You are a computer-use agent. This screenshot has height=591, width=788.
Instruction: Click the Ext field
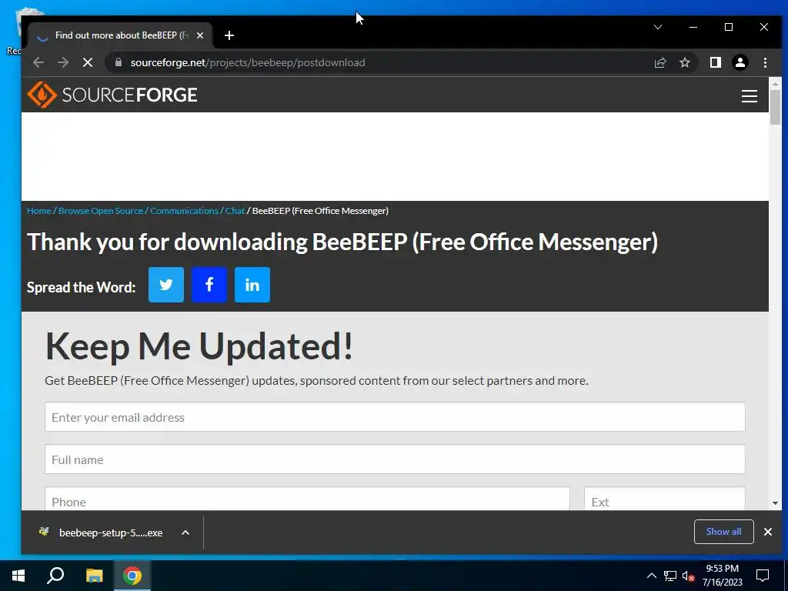[x=664, y=499]
